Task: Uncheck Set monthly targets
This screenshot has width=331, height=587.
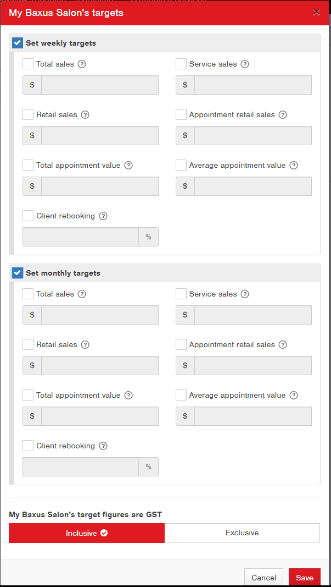Action: [x=17, y=273]
